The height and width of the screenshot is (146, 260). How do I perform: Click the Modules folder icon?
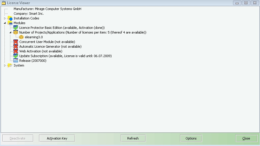(x=10, y=23)
